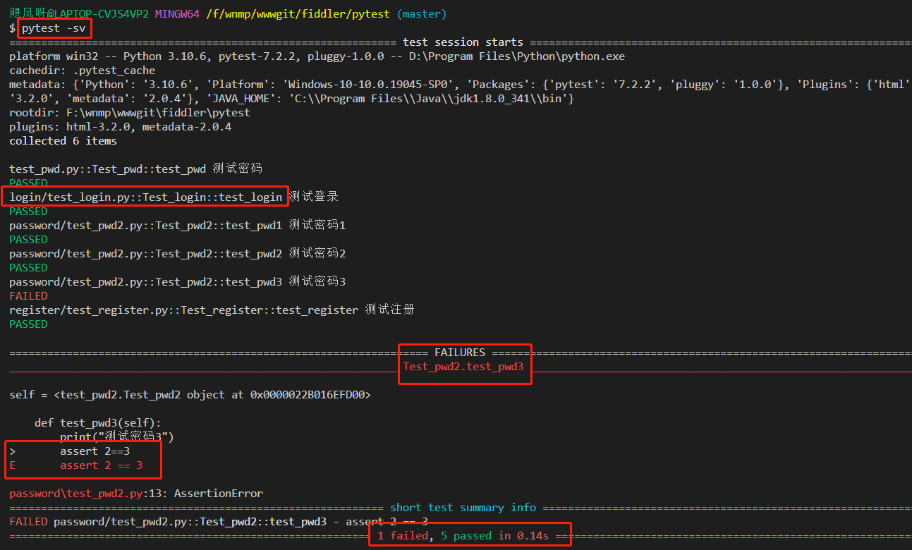Click the 'FAILURES' section header
The height and width of the screenshot is (550, 912).
point(460,353)
